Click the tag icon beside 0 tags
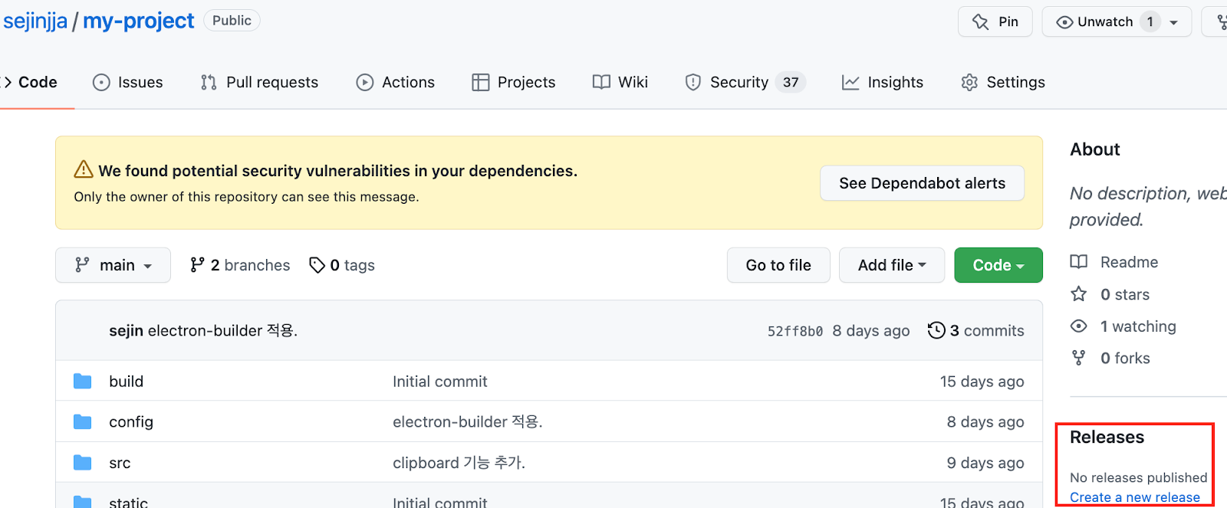The width and height of the screenshot is (1227, 508). click(x=317, y=265)
